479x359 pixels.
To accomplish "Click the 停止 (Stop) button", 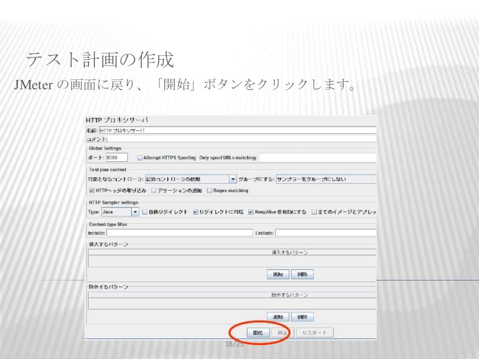I will pos(283,332).
